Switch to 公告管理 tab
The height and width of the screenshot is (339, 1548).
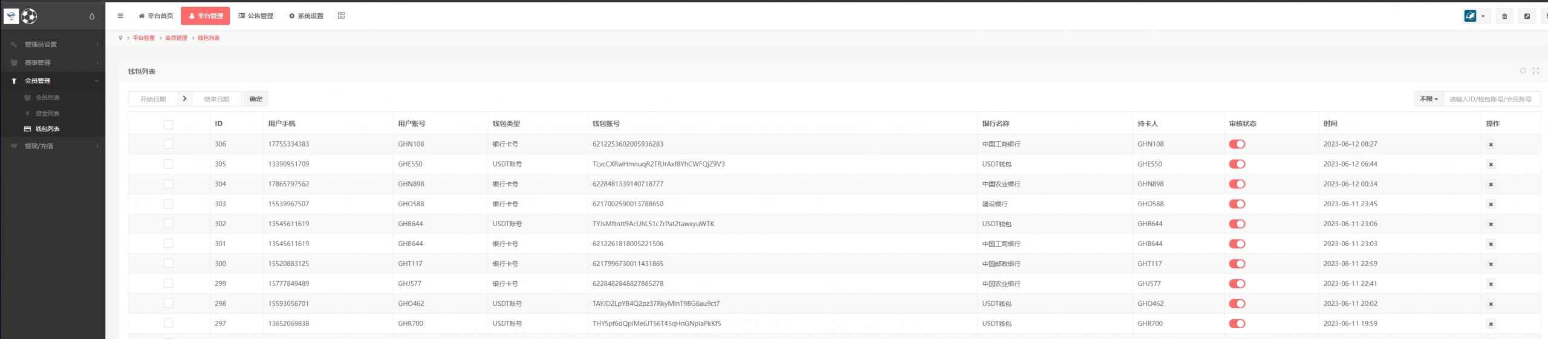(x=256, y=16)
